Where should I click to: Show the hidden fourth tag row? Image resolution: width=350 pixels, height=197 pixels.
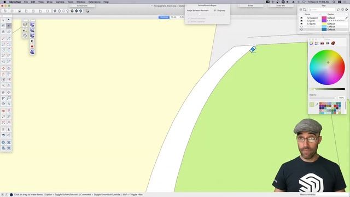point(301,27)
